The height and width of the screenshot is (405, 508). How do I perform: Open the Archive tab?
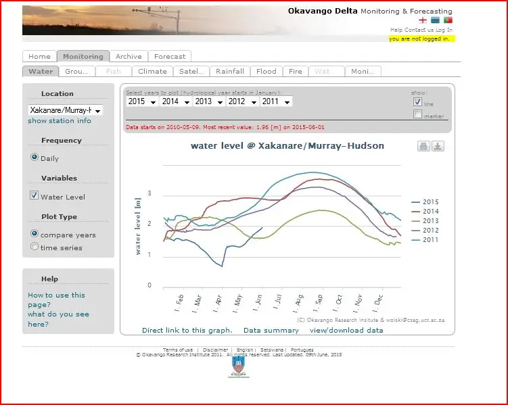[129, 56]
